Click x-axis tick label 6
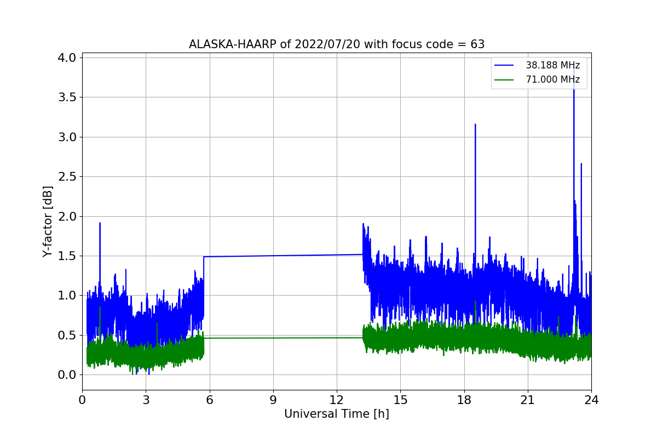657x438 pixels. click(209, 400)
